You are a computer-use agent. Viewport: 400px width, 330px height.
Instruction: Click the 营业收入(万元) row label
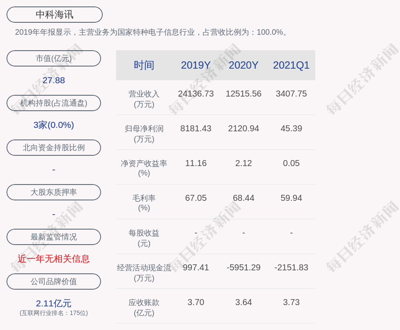tap(144, 99)
